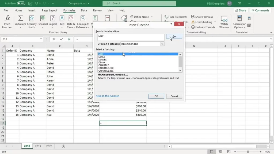The height and width of the screenshot is (154, 274).
Task: Expand the Name Box dropdown
Action: click(x=41, y=39)
